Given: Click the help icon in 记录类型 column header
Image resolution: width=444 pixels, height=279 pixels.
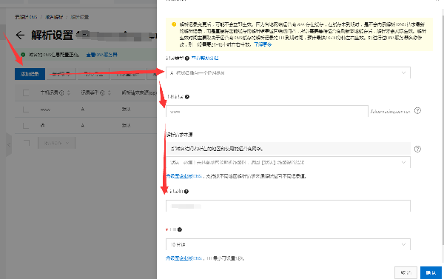Looking at the screenshot, I should (x=103, y=93).
